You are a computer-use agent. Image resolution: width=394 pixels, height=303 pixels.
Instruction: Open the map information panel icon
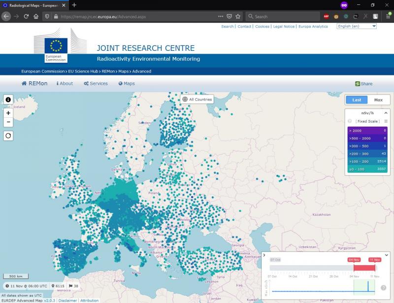coord(8,100)
